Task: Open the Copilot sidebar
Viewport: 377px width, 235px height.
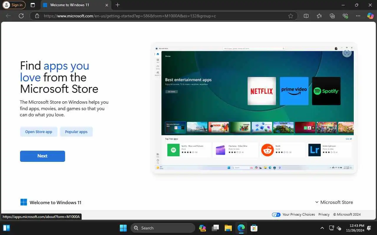Action: coord(371,16)
